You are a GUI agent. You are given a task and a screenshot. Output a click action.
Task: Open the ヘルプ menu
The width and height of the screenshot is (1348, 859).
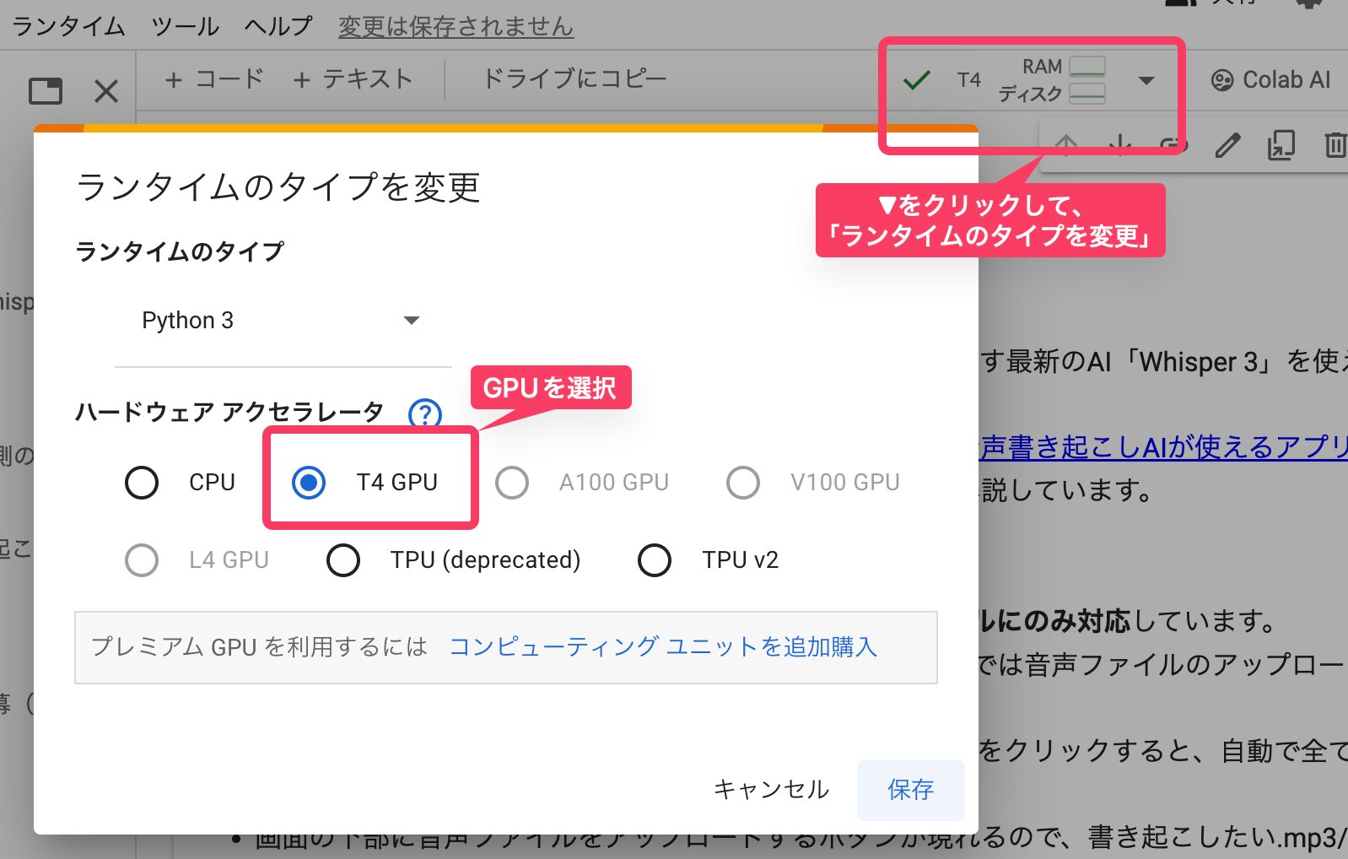tap(278, 26)
